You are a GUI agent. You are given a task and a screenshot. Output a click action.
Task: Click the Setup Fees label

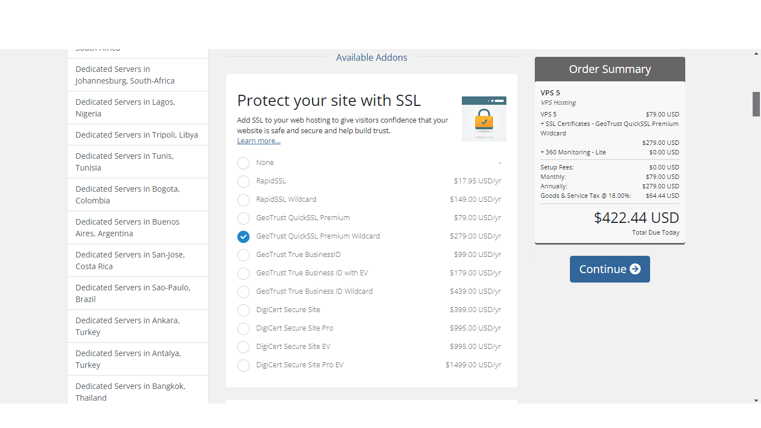[x=557, y=167]
